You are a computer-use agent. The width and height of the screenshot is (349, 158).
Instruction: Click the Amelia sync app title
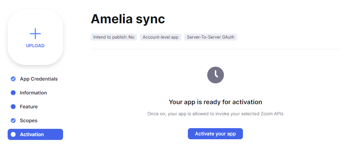pos(128,19)
